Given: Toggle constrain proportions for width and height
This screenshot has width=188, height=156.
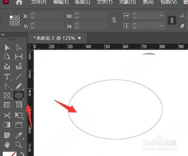Looking at the screenshot, I should point(114,20).
